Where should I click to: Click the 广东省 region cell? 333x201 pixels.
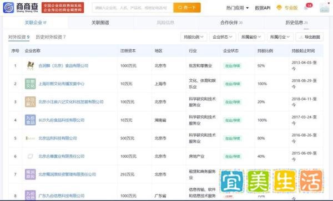click(160, 196)
